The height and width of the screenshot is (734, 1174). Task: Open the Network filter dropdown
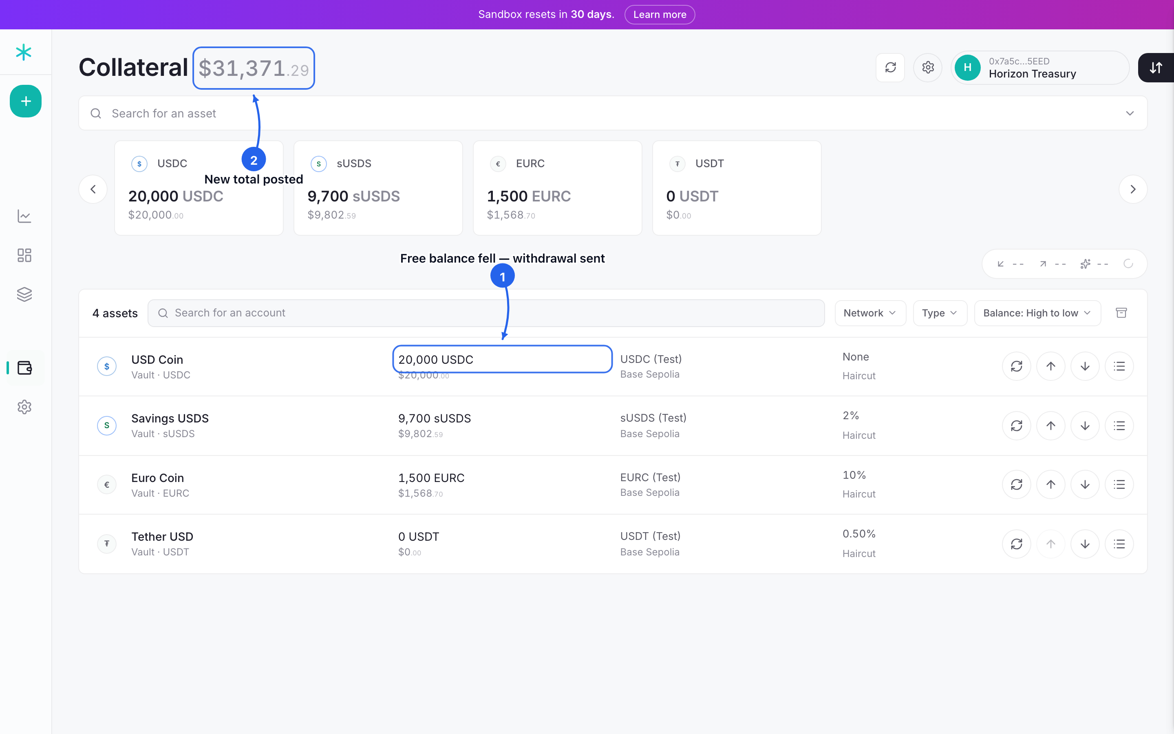point(870,313)
